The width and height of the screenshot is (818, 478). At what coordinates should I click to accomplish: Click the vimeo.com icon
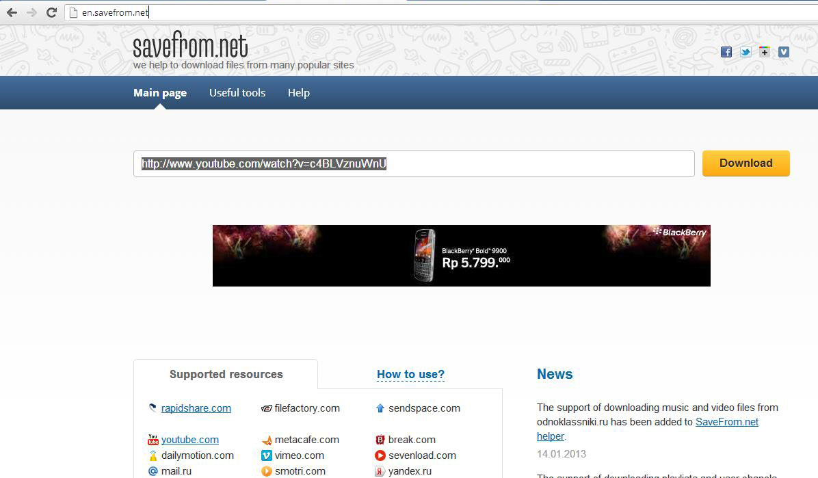click(x=267, y=455)
